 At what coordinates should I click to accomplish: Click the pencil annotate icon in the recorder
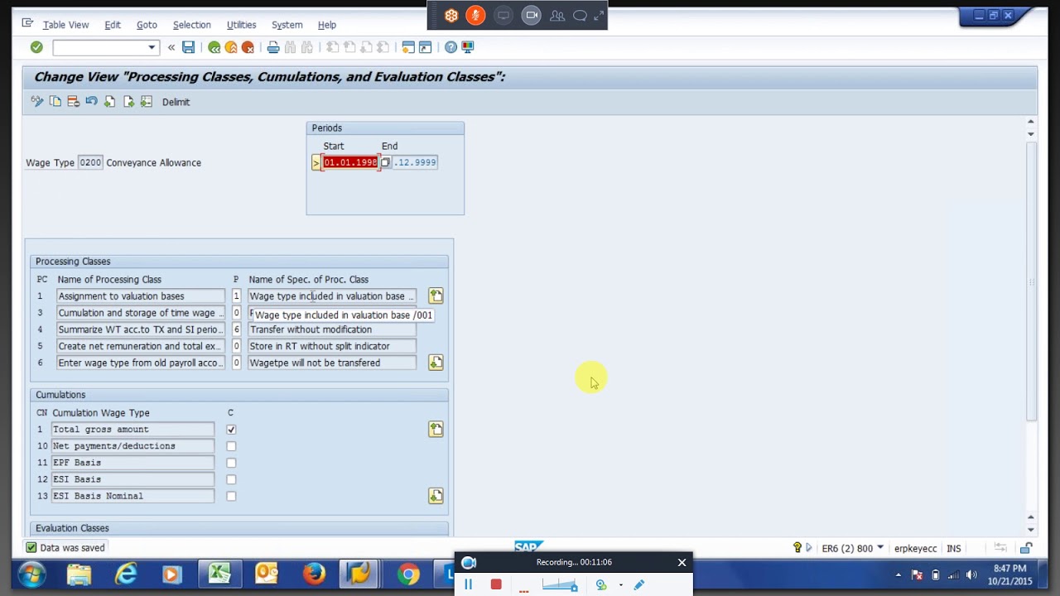638,585
